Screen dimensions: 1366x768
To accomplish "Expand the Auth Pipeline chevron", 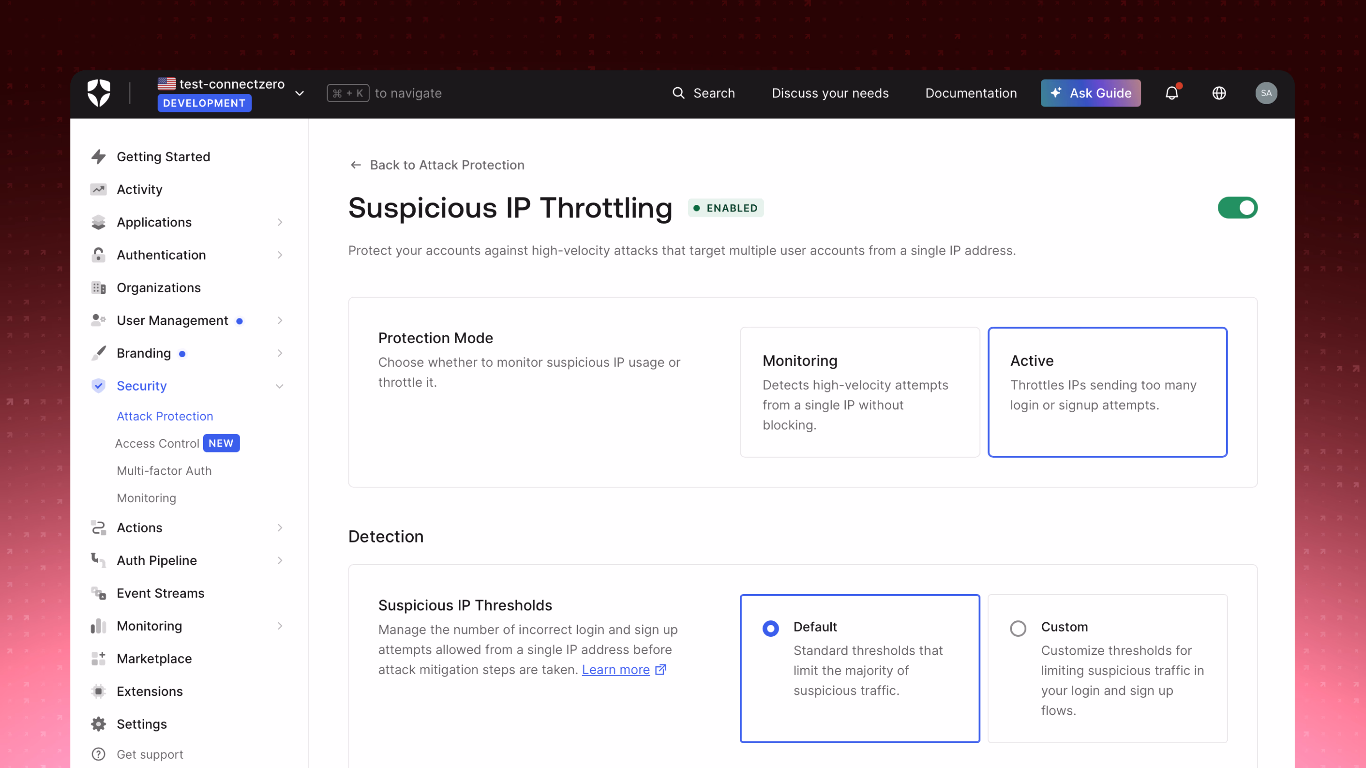I will 280,561.
